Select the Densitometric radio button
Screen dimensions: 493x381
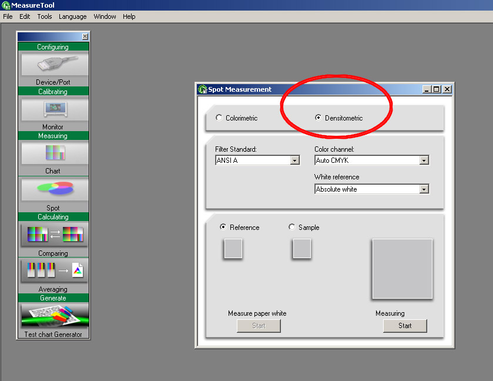point(318,118)
